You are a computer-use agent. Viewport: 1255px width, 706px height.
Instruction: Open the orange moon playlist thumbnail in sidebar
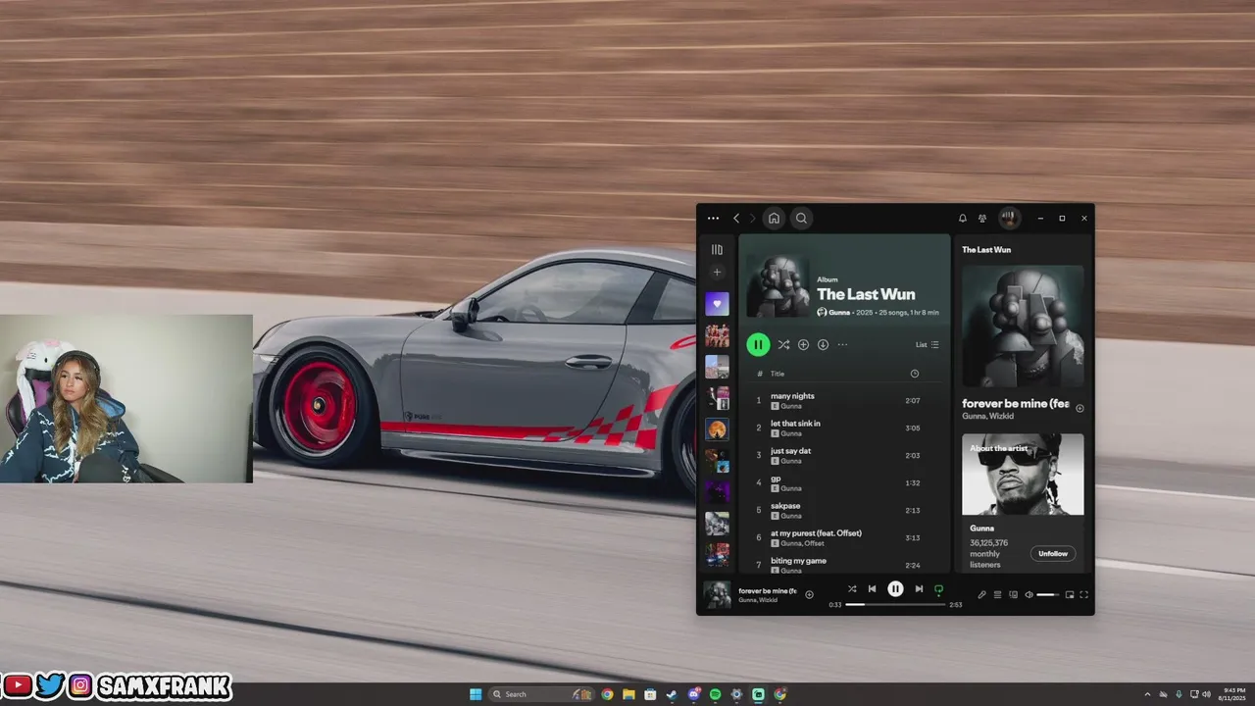(x=717, y=429)
